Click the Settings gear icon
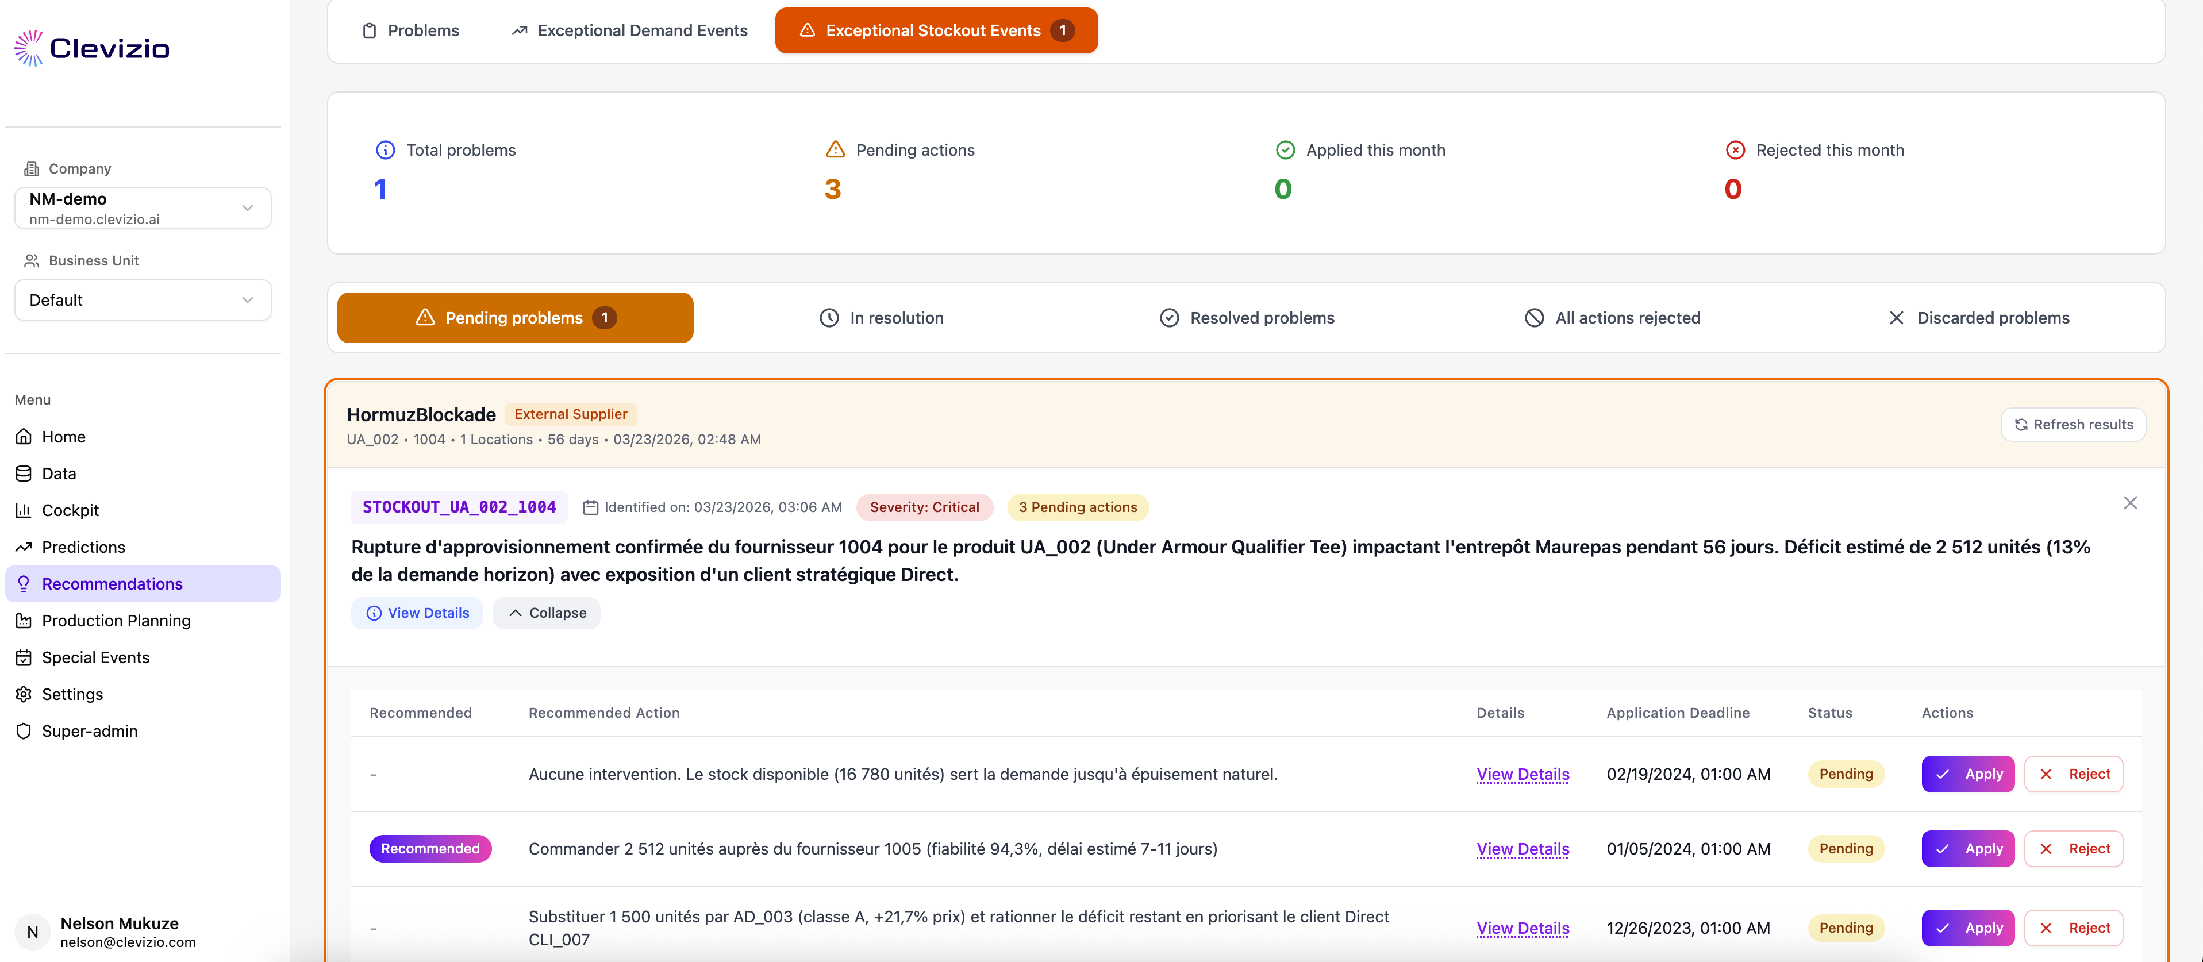This screenshot has width=2203, height=962. (x=24, y=694)
